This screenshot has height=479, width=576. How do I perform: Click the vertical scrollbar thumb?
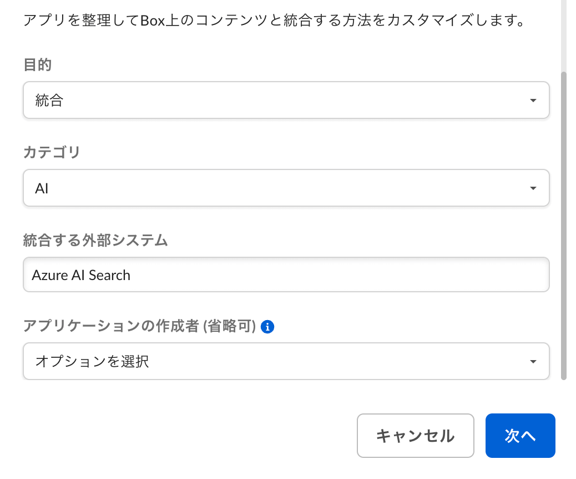tap(564, 222)
